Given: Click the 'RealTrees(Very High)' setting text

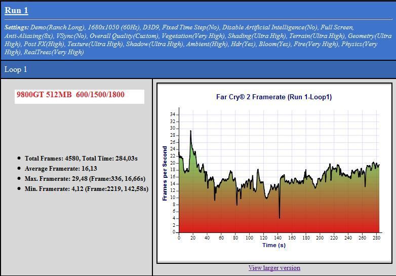Looking at the screenshot, I should click(x=54, y=52).
